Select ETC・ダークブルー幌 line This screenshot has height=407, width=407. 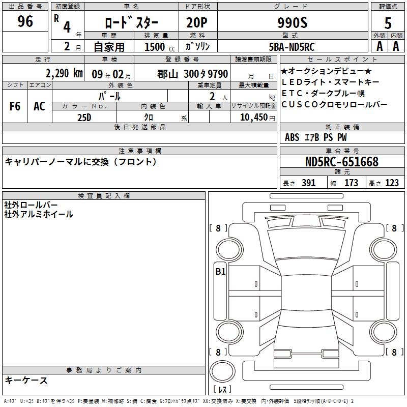click(323, 93)
